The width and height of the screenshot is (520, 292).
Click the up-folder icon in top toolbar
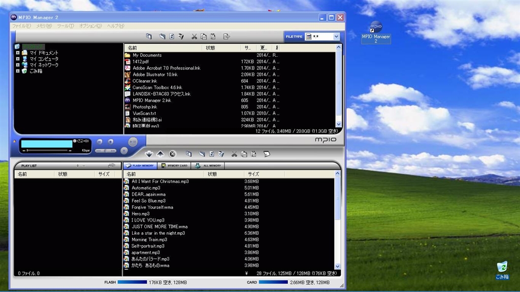[x=149, y=36]
